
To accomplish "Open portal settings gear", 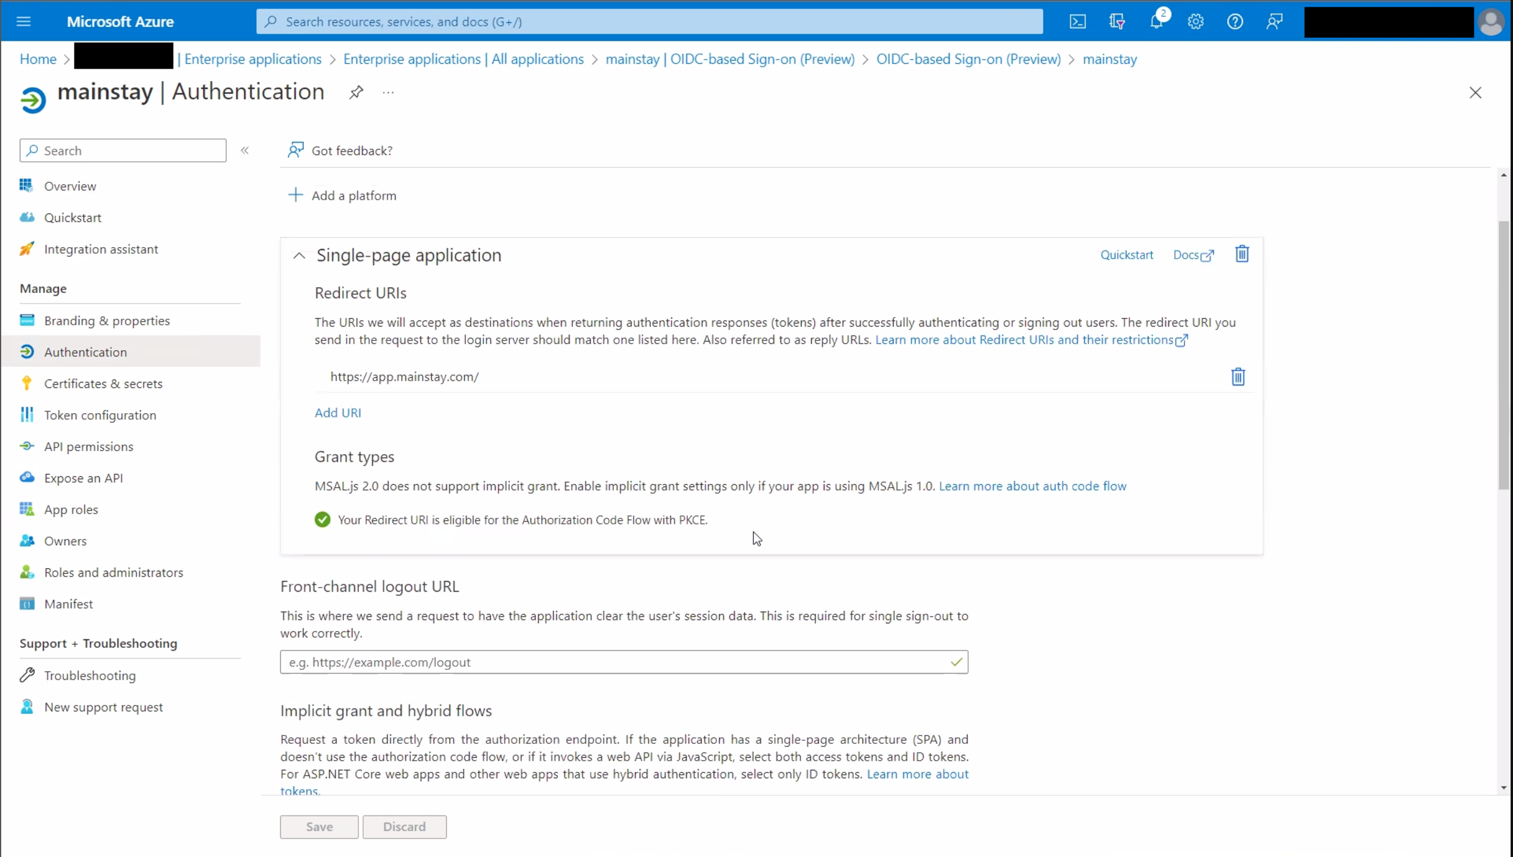I will [x=1195, y=22].
